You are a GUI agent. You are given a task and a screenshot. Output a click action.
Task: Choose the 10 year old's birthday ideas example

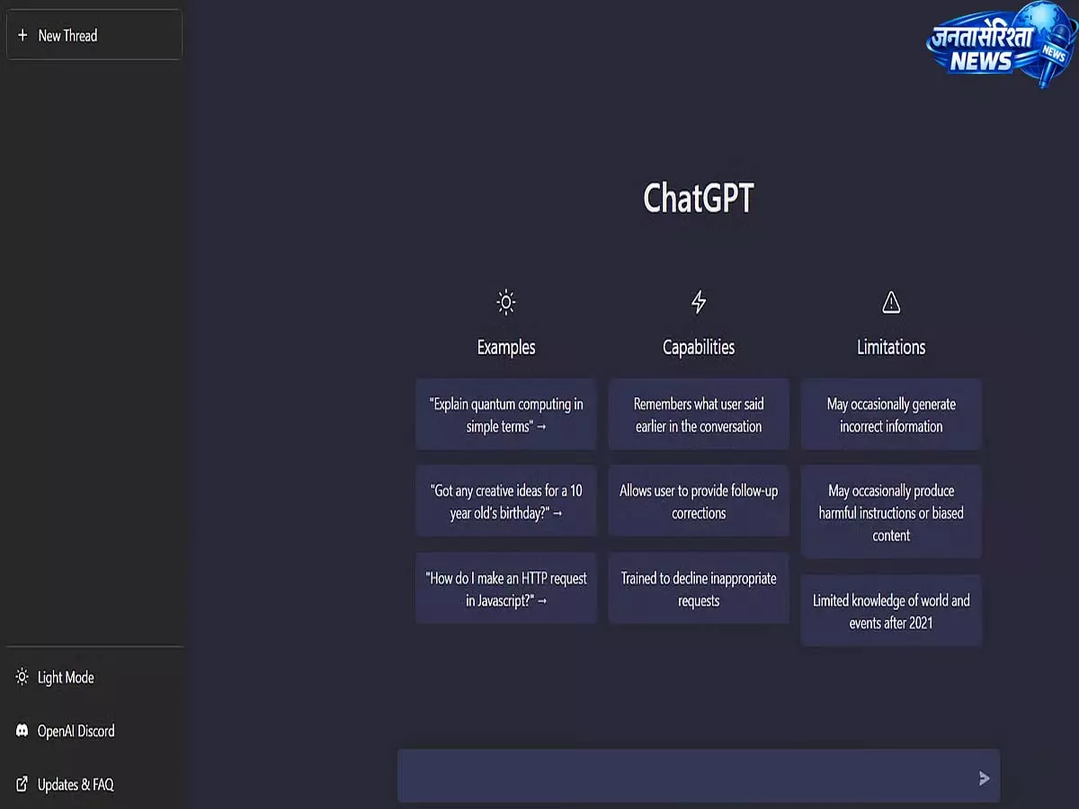pyautogui.click(x=506, y=502)
